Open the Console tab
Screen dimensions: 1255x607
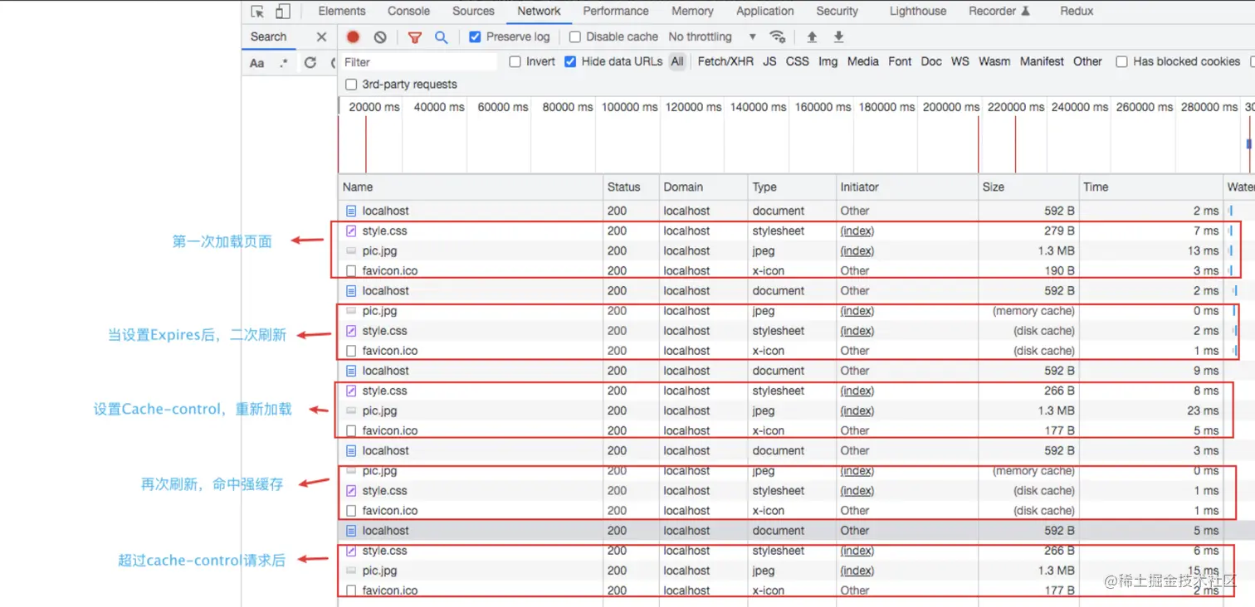point(408,11)
